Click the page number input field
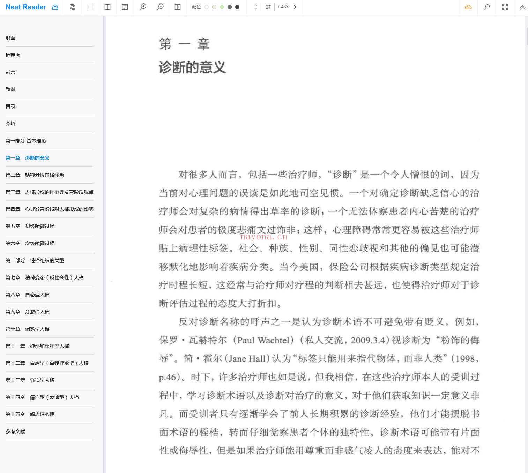The image size is (528, 473). [268, 7]
